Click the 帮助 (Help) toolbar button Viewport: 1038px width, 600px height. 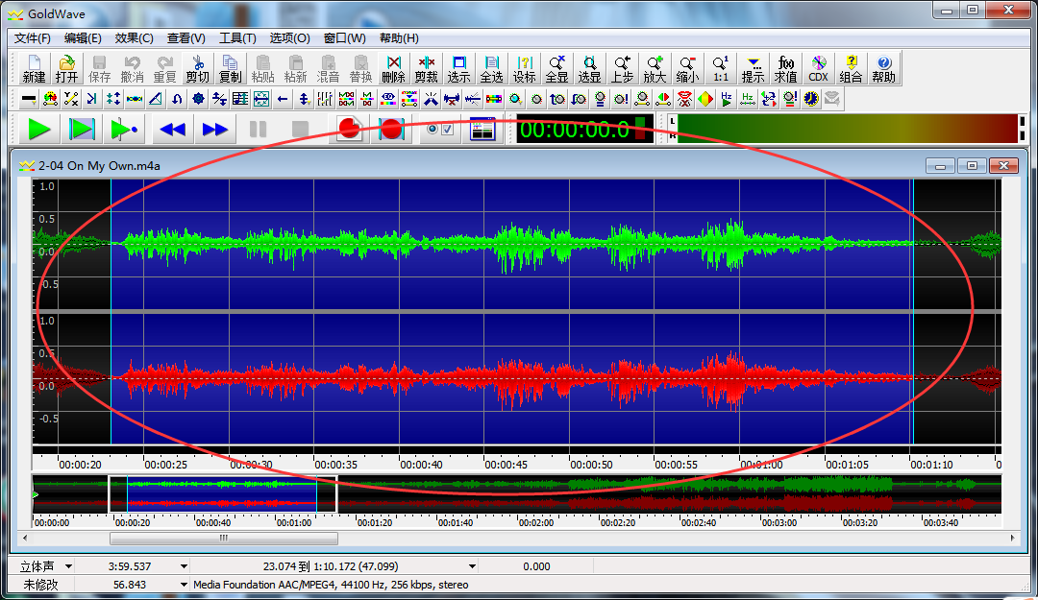[x=883, y=68]
